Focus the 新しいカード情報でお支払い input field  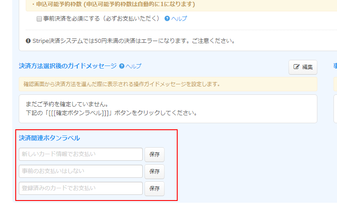tap(81, 154)
